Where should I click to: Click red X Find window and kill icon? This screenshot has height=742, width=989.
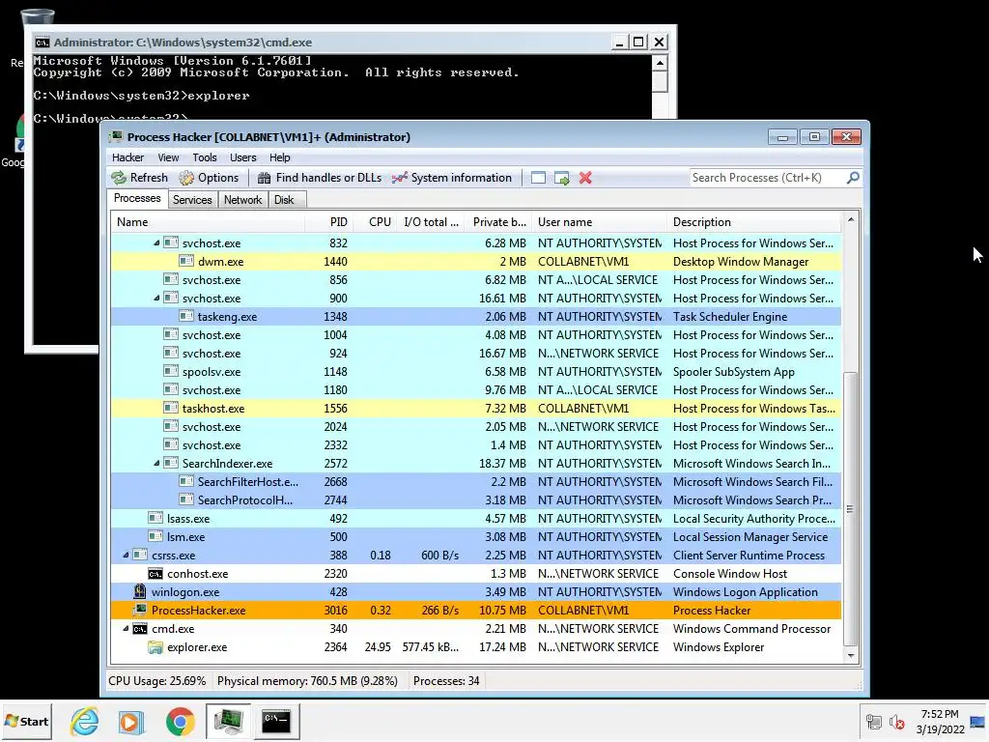tap(585, 178)
